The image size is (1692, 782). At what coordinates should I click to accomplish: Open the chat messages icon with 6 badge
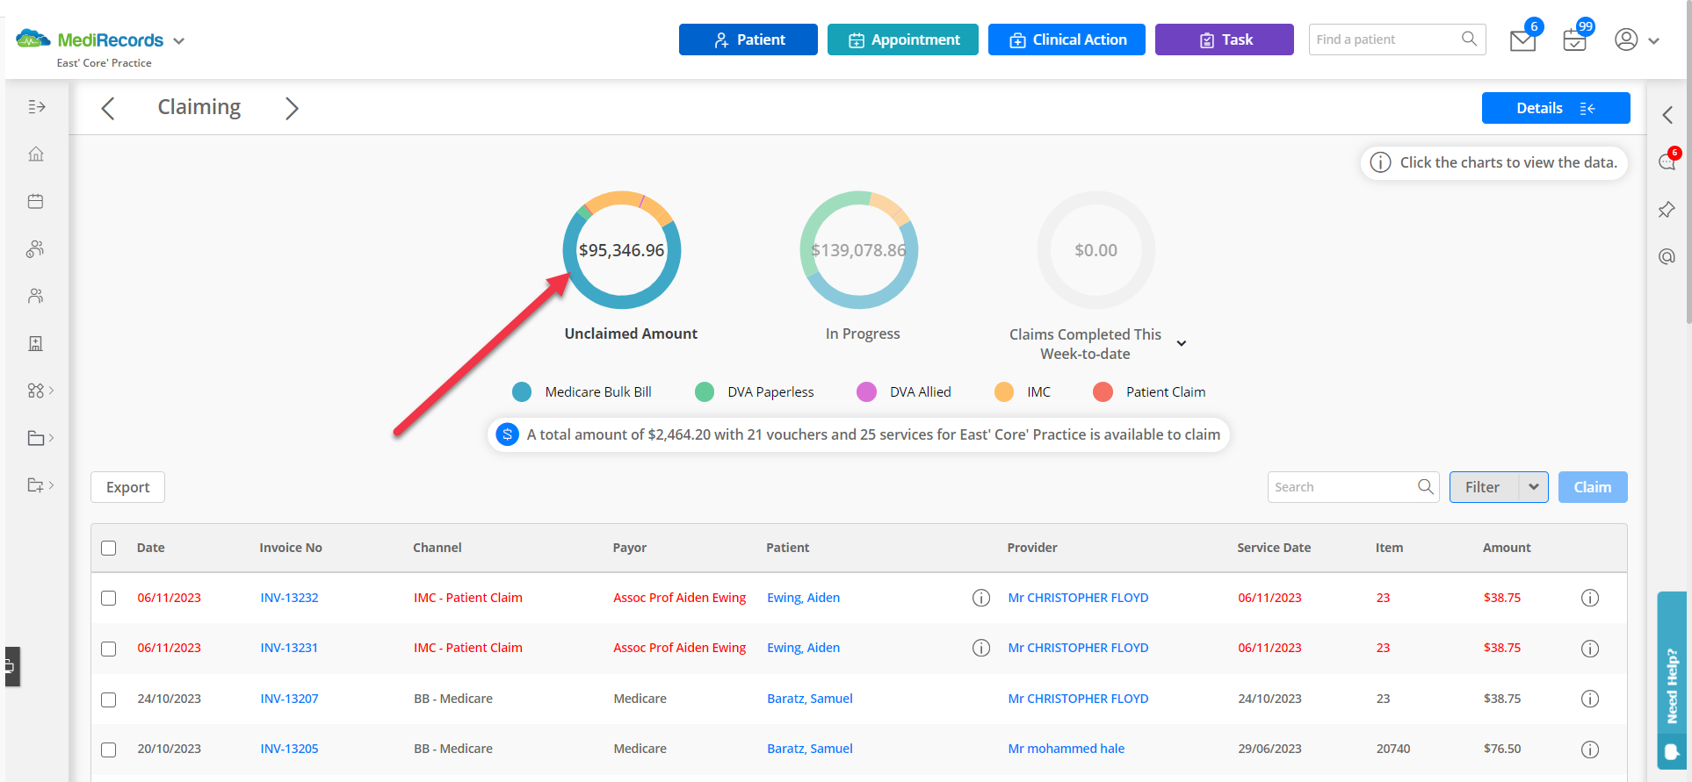[1667, 161]
